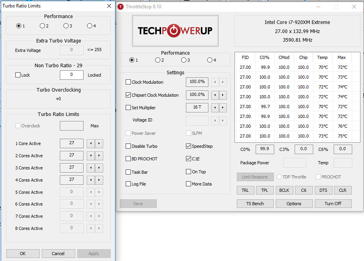Toggle BD PROCHOT checkbox

click(128, 159)
